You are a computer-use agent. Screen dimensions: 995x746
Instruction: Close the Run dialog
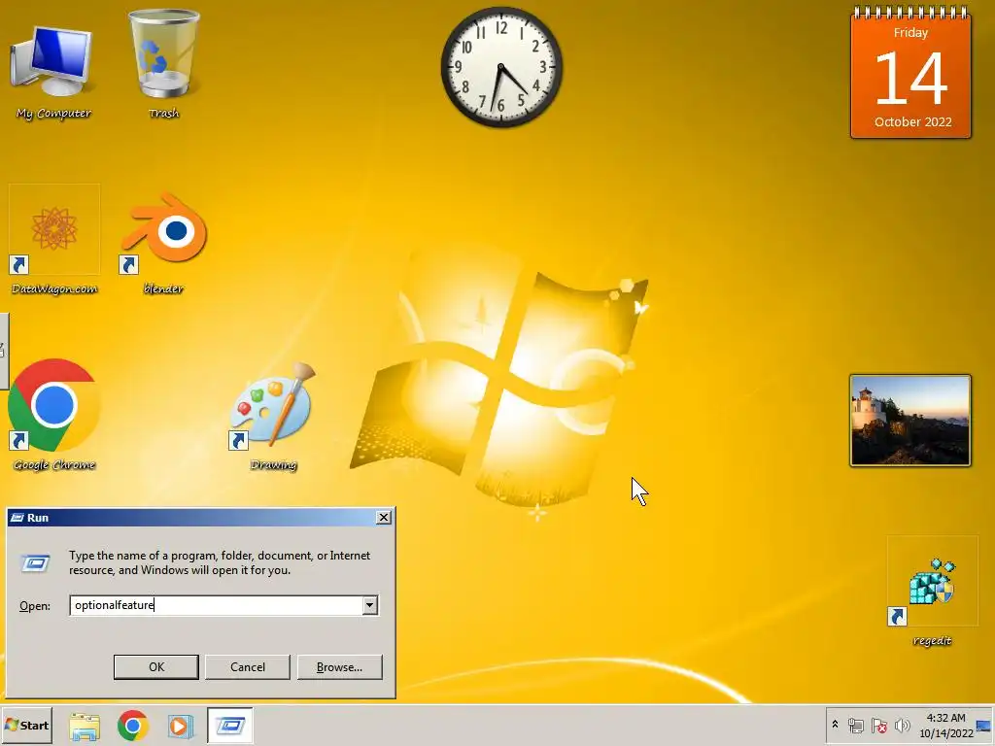tap(383, 518)
